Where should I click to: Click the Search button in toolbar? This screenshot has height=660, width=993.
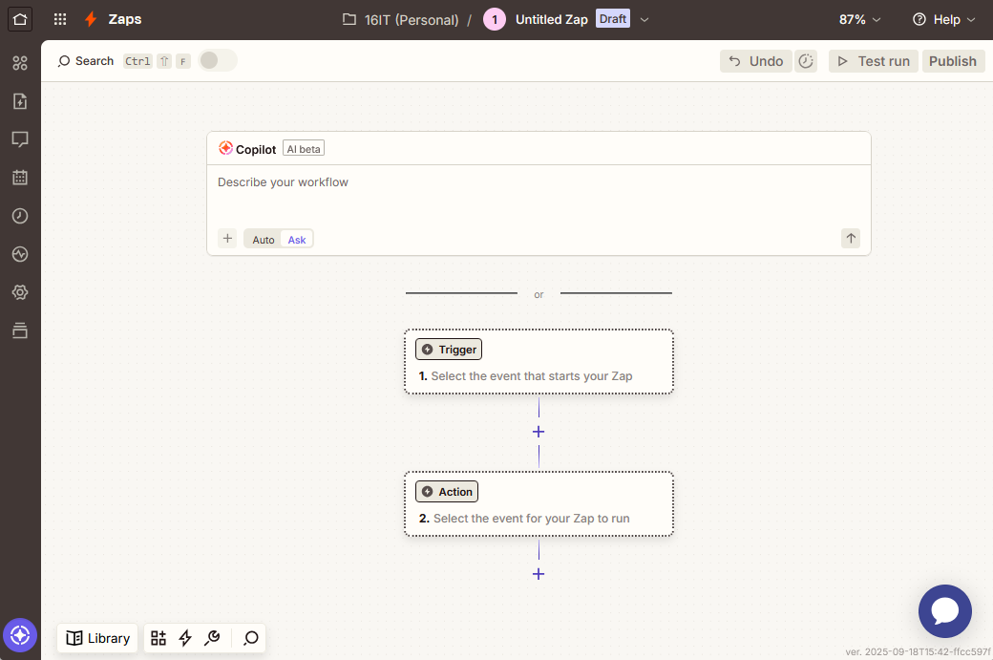(x=86, y=61)
